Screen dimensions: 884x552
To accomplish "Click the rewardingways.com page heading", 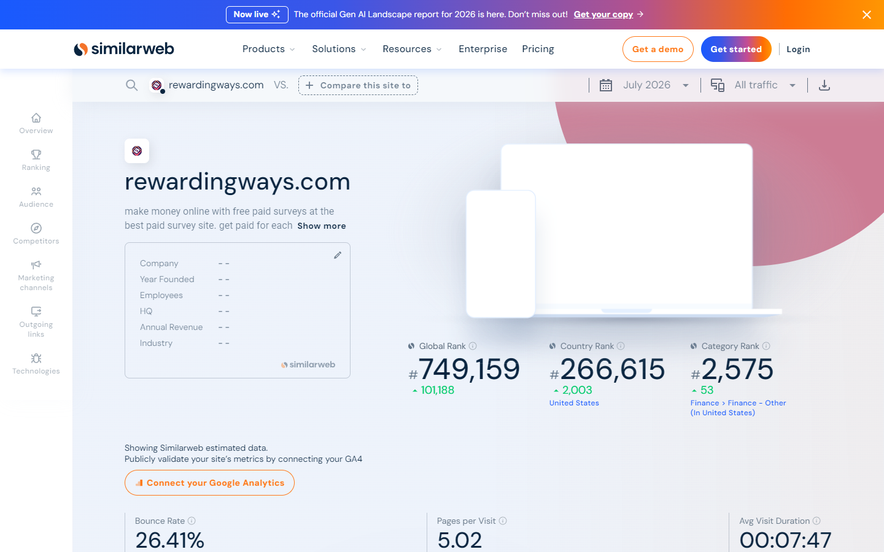I will [238, 182].
